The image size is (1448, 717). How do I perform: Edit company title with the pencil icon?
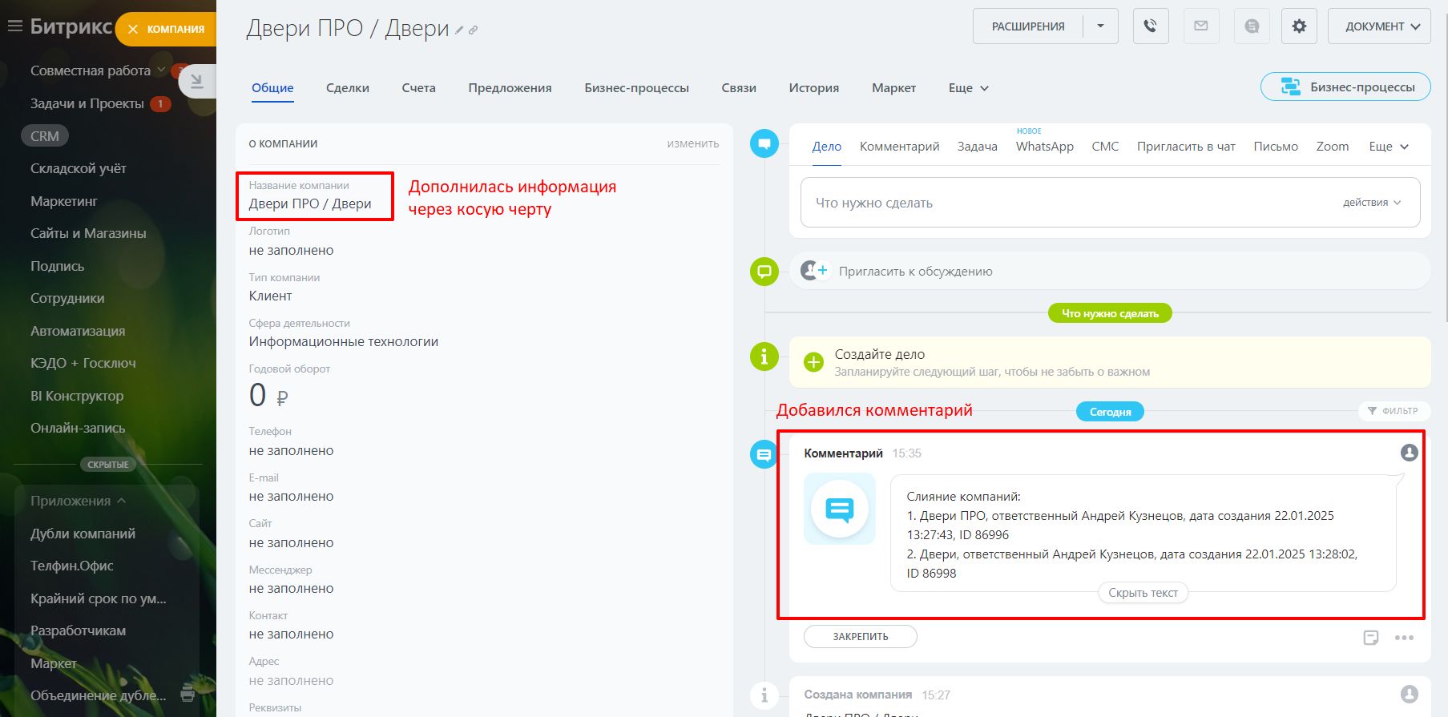[459, 30]
